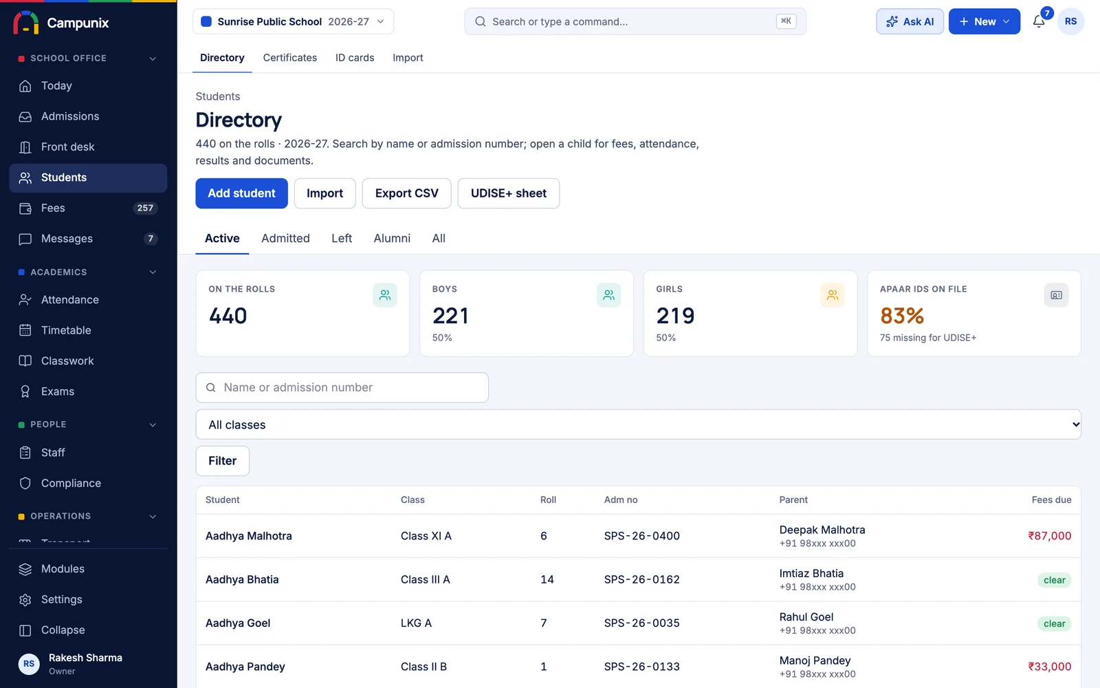Open Modules stack icon
This screenshot has height=688, width=1100.
click(x=25, y=569)
